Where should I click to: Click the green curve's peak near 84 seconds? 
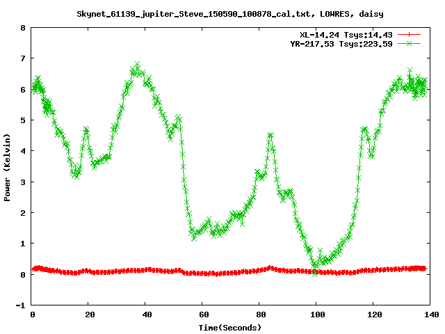coord(270,136)
